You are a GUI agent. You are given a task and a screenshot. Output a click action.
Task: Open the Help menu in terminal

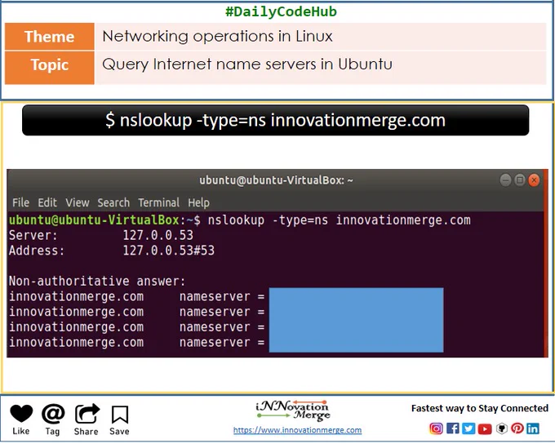[x=198, y=202]
